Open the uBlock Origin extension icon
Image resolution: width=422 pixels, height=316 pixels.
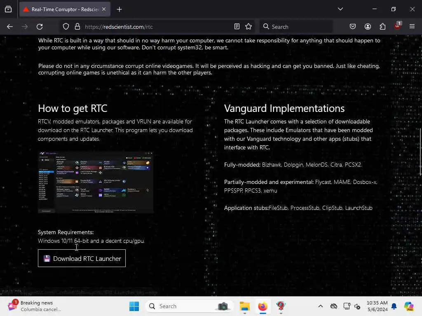[x=398, y=26]
